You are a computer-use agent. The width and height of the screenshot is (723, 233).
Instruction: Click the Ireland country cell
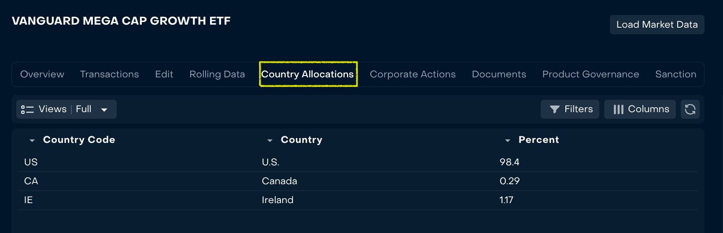[x=277, y=200]
